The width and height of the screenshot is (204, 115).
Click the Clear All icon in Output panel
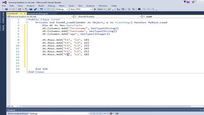point(111,113)
